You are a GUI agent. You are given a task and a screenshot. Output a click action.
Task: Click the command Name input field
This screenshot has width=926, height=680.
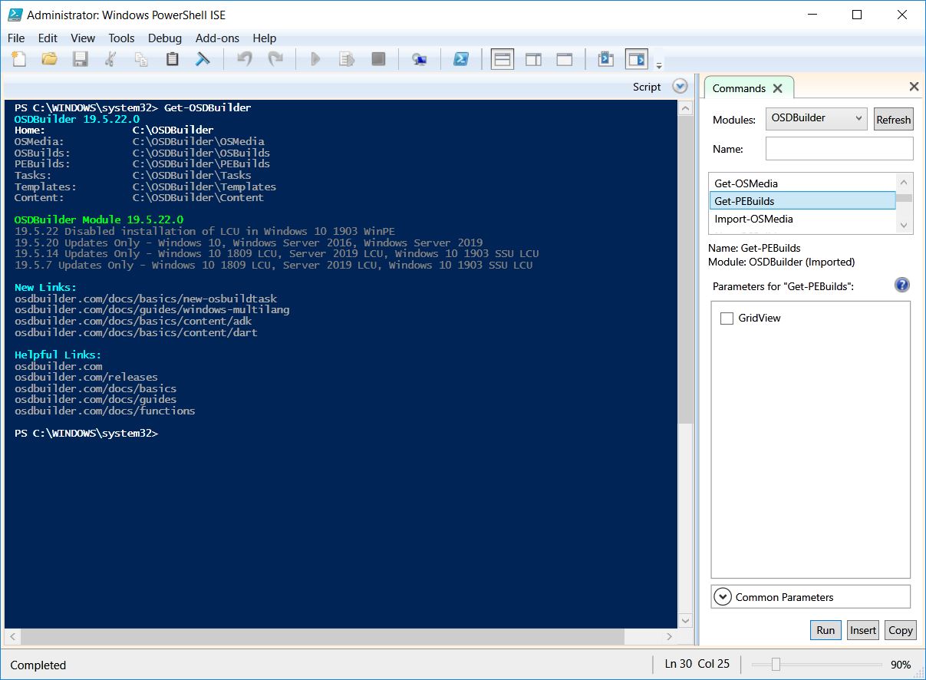(839, 149)
